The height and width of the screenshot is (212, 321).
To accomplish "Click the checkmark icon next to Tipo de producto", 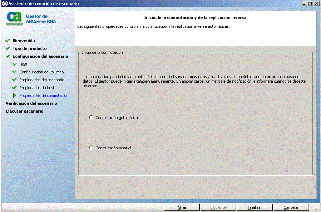I will click(8, 48).
